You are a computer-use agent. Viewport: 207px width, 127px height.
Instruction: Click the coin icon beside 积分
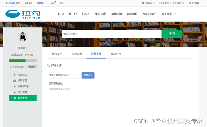click(x=11, y=67)
